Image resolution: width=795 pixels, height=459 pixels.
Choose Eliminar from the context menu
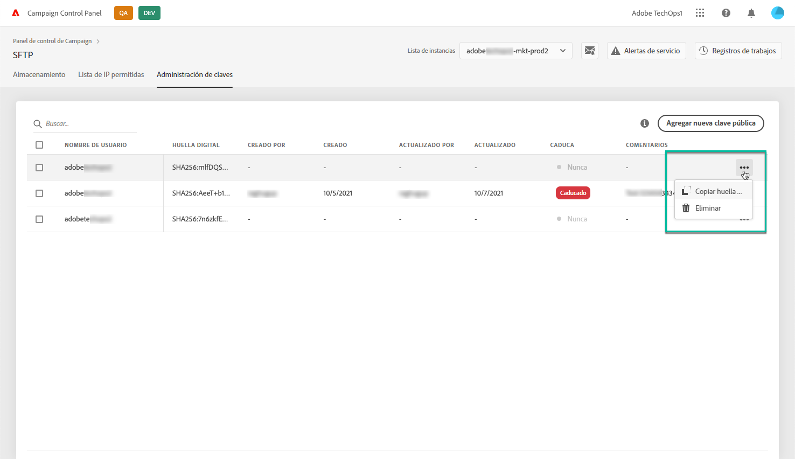pyautogui.click(x=714, y=208)
